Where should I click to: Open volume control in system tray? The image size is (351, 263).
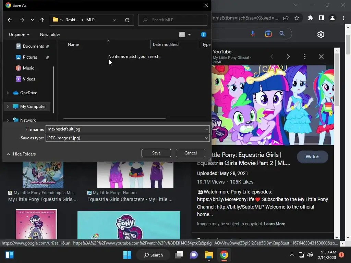[x=310, y=255]
